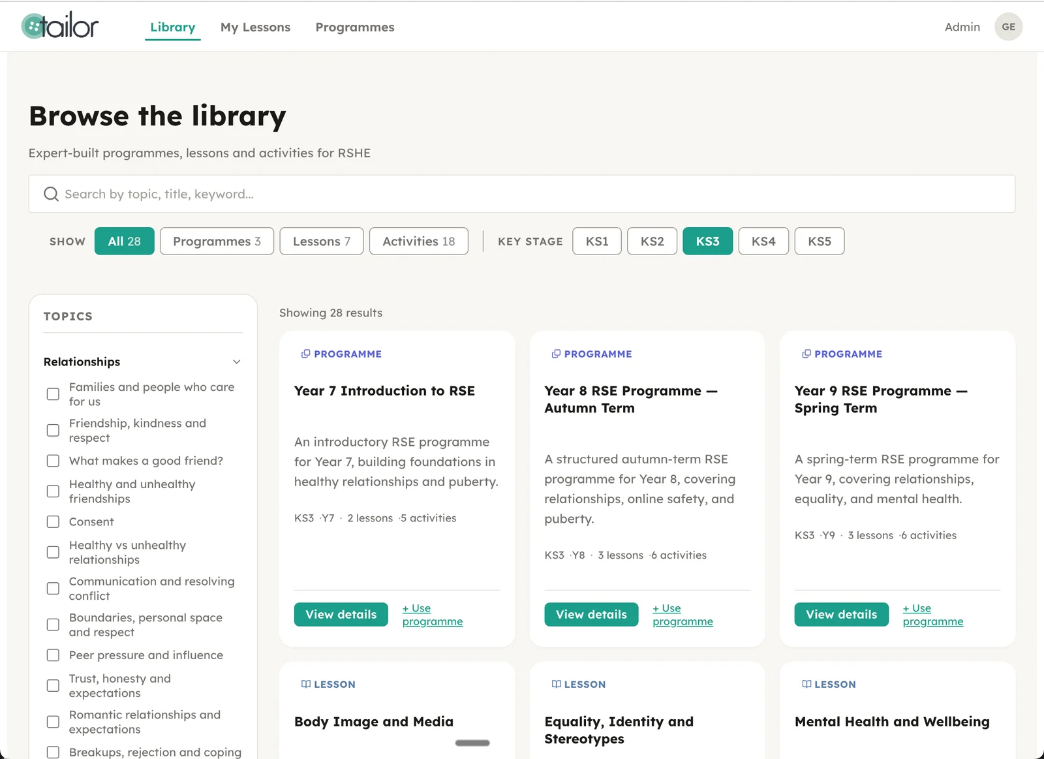Use the Year 8 RSE programme
1044x759 pixels.
pos(683,614)
